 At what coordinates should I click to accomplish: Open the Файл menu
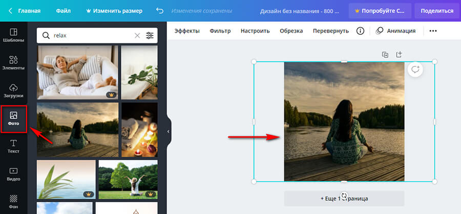pyautogui.click(x=63, y=11)
